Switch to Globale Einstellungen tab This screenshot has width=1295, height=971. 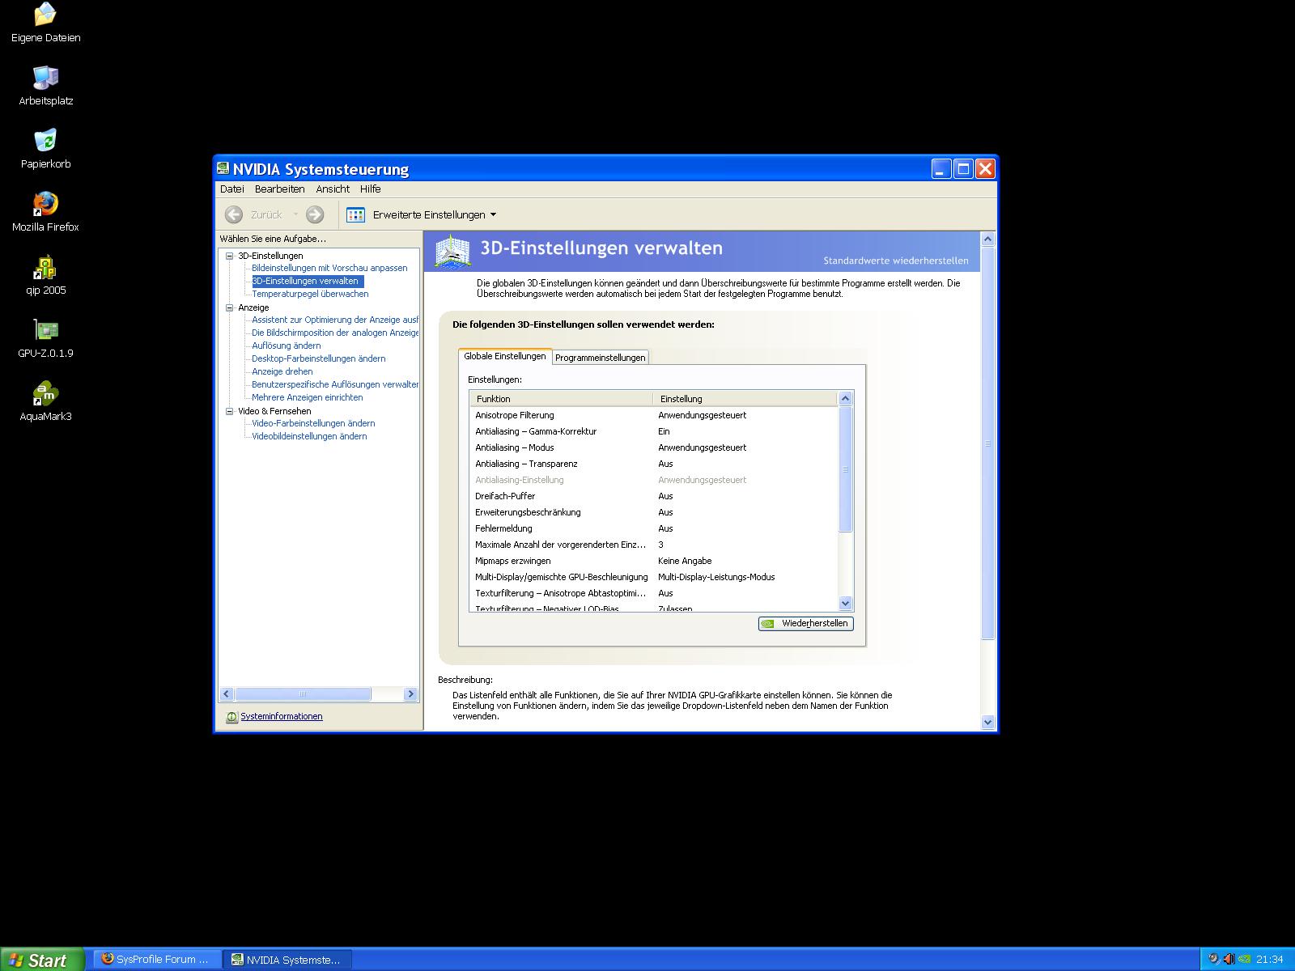(x=505, y=356)
